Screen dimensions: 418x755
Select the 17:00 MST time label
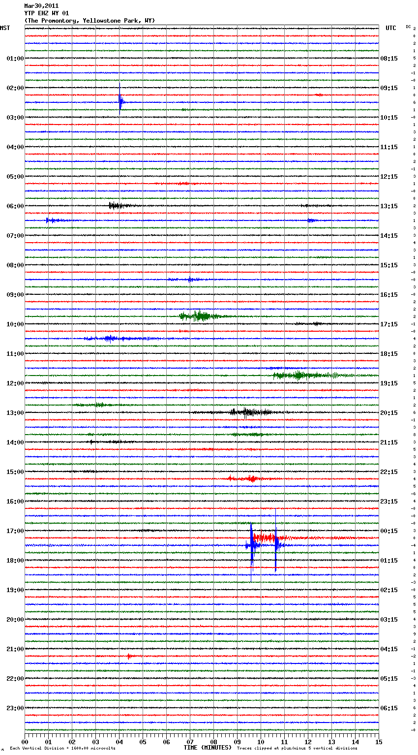pos(15,531)
